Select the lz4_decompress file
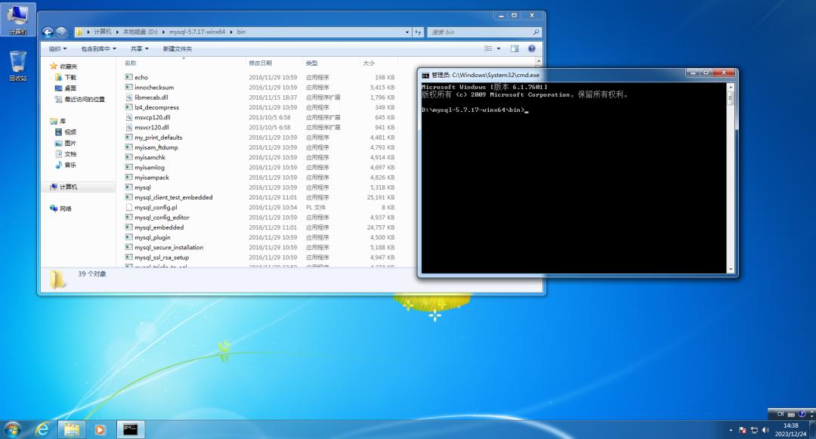Viewport: 816px width, 439px height. (156, 107)
